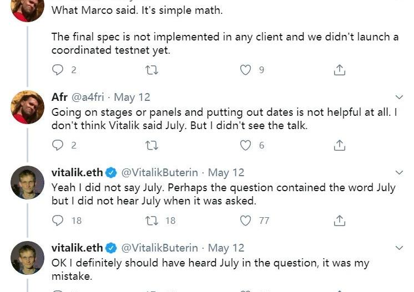Open more options chevron on Afr's tweet
This screenshot has height=292, width=414.
click(398, 98)
